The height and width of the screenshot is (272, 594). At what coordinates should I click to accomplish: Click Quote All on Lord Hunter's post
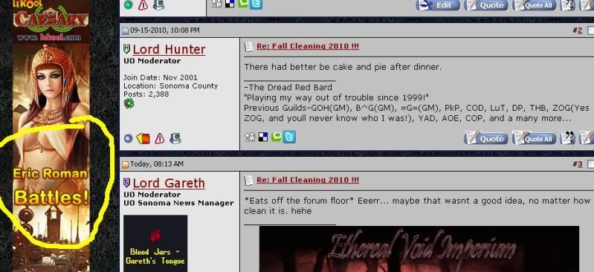(x=534, y=138)
